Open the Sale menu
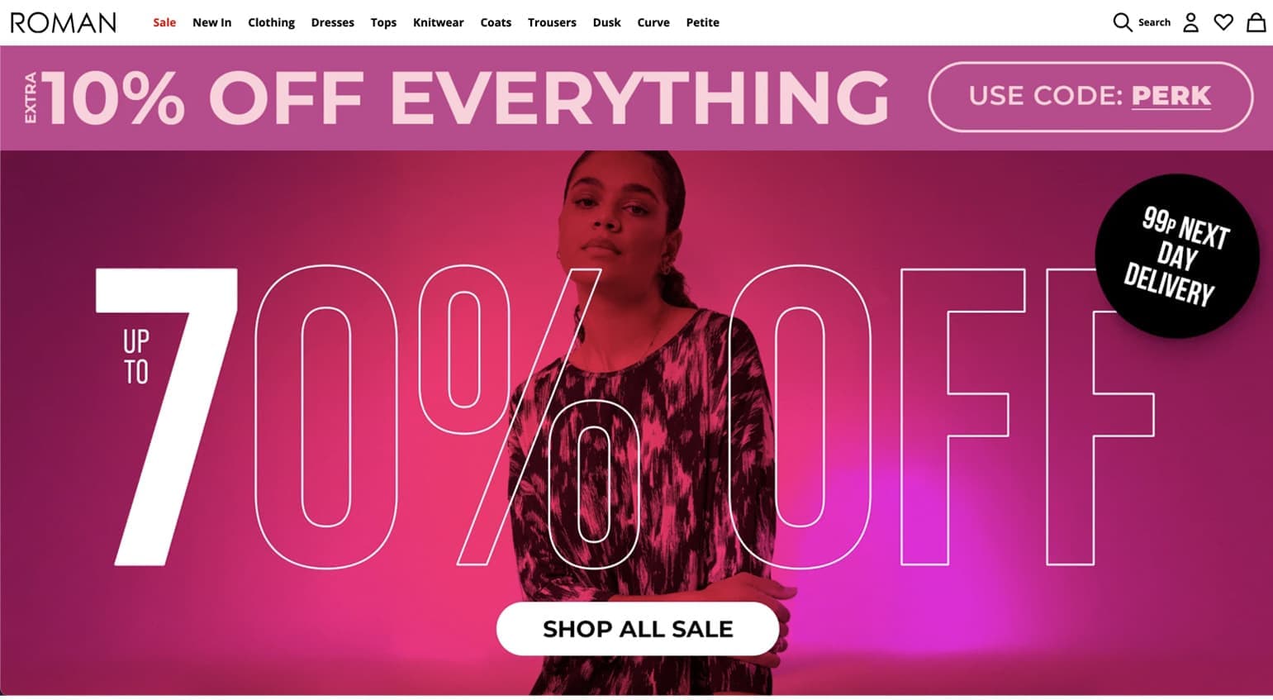1273x700 pixels. point(164,22)
